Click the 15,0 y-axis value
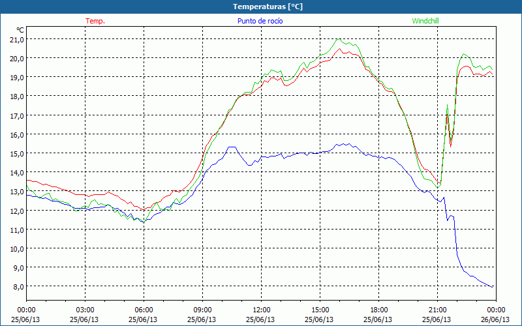Image resolution: width=522 pixels, height=326 pixels. click(x=17, y=154)
